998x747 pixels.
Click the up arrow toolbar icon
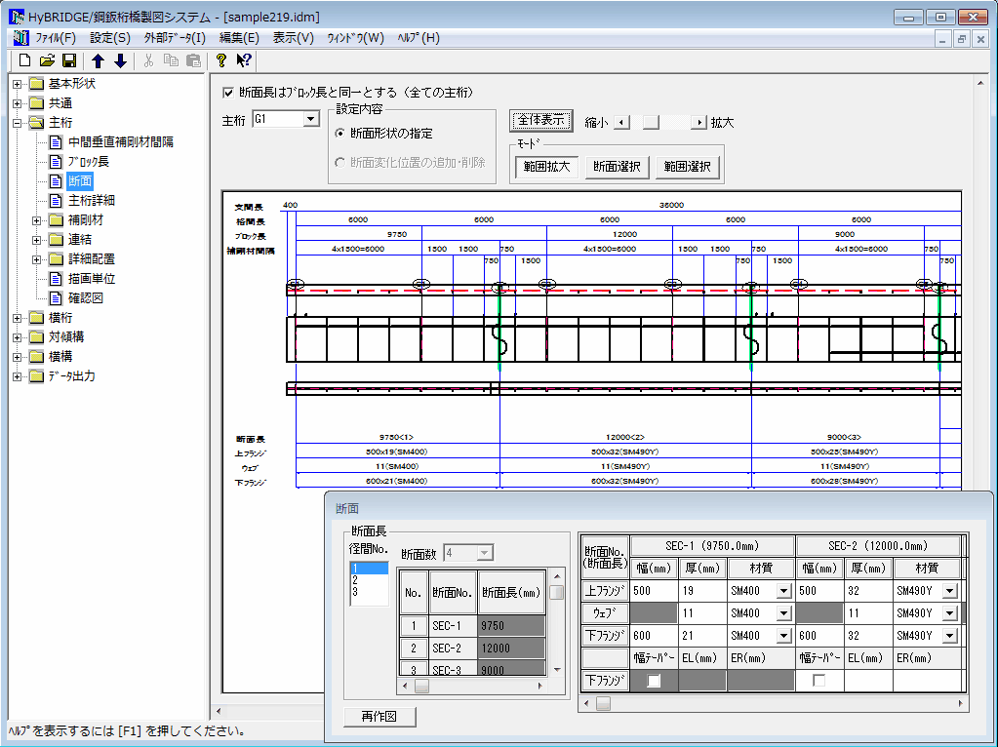(x=98, y=60)
